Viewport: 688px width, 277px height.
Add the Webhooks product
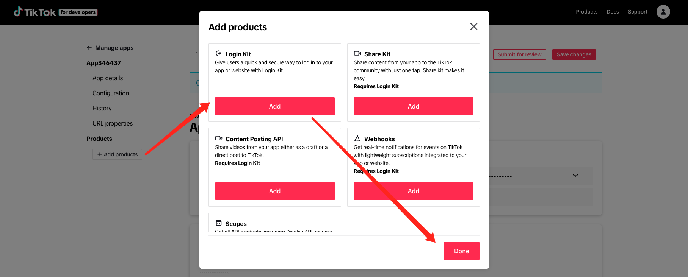point(413,191)
